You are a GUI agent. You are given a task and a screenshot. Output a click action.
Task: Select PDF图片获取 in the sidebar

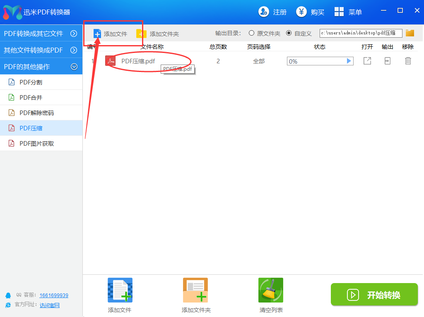pyautogui.click(x=36, y=144)
